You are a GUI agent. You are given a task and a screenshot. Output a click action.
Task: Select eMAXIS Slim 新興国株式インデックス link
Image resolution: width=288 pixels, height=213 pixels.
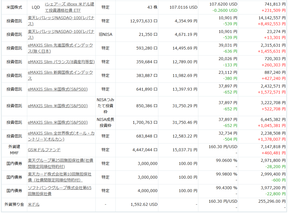(60, 75)
